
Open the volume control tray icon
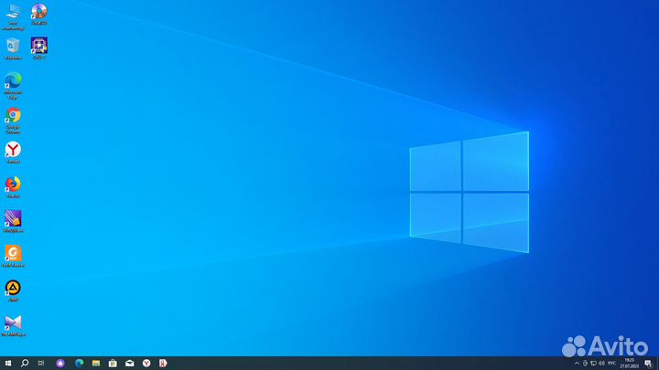pyautogui.click(x=601, y=364)
